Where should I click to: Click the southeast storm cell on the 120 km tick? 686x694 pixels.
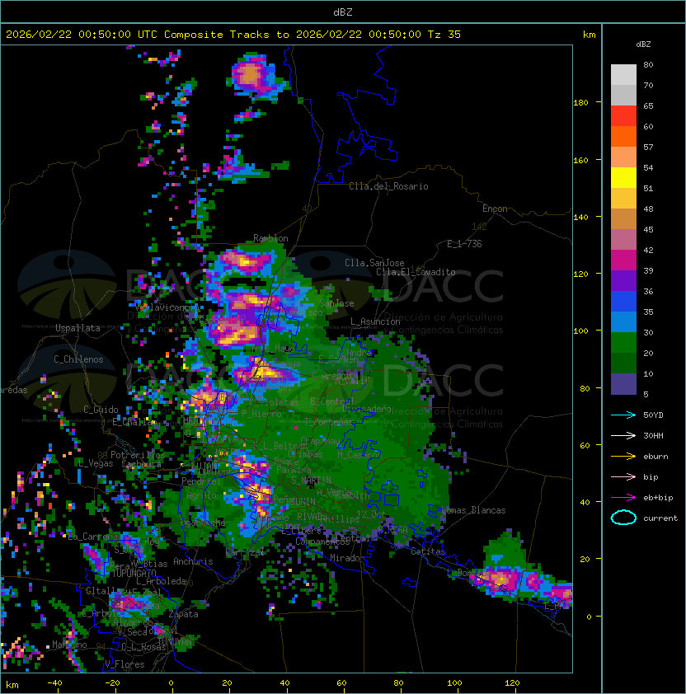tap(500, 579)
